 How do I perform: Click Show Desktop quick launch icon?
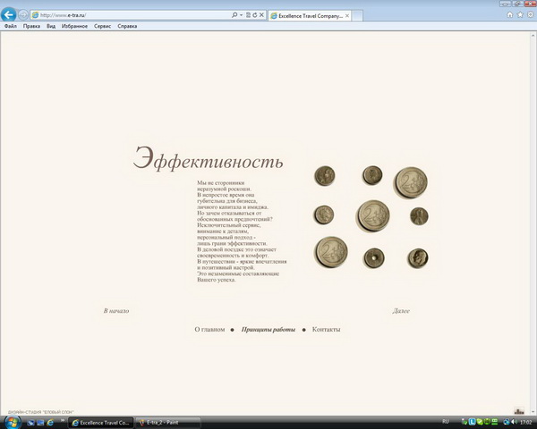[x=30, y=423]
